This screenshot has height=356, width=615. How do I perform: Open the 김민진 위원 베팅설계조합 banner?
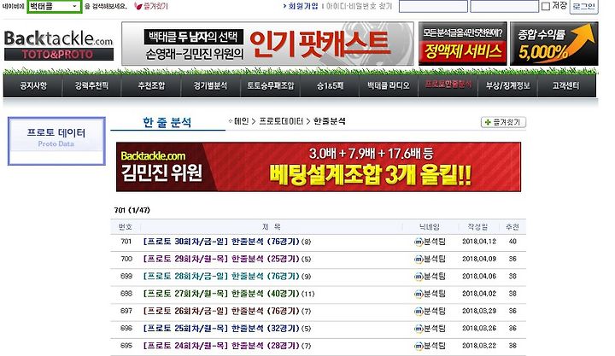(319, 167)
